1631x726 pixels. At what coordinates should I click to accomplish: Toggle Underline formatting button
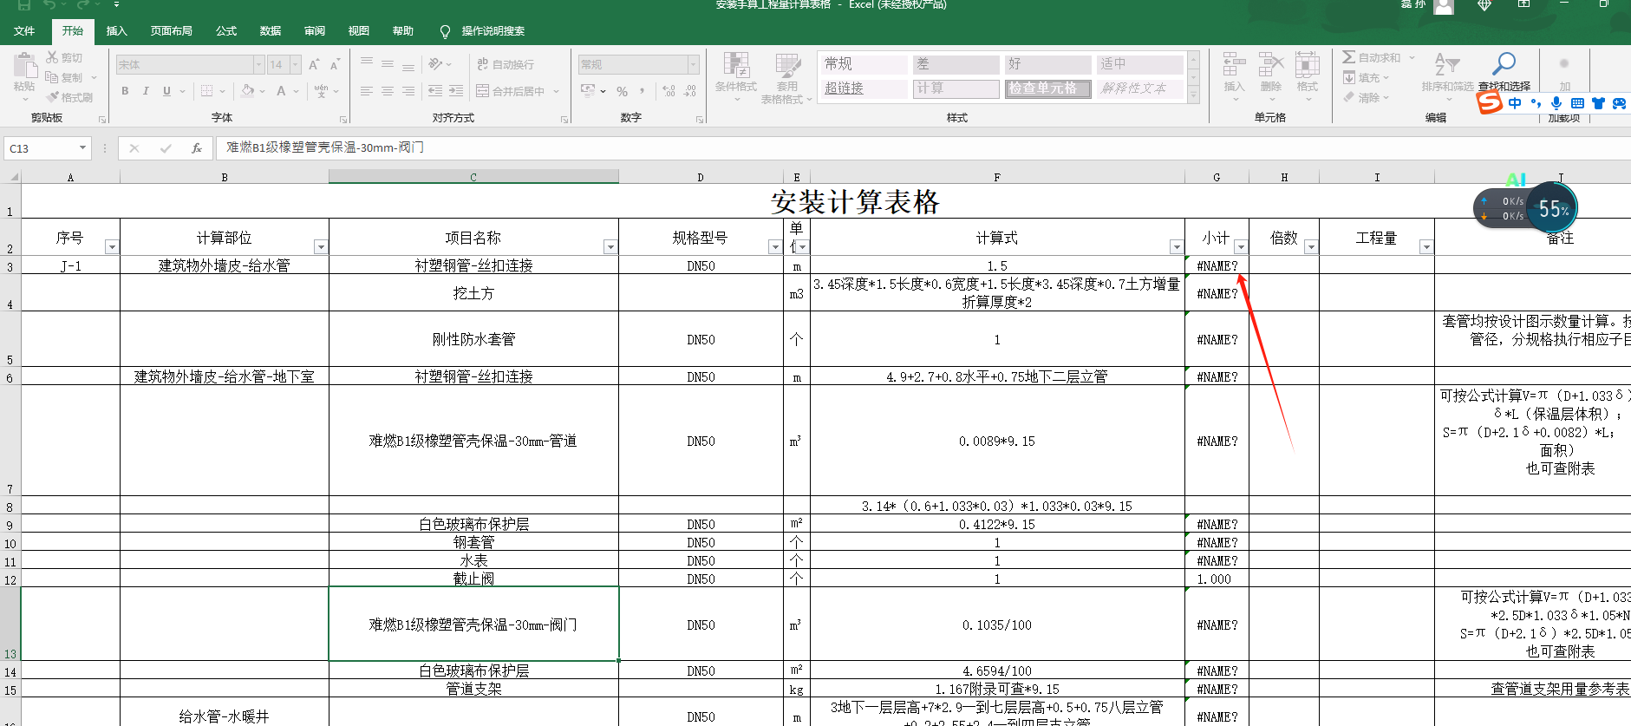166,90
